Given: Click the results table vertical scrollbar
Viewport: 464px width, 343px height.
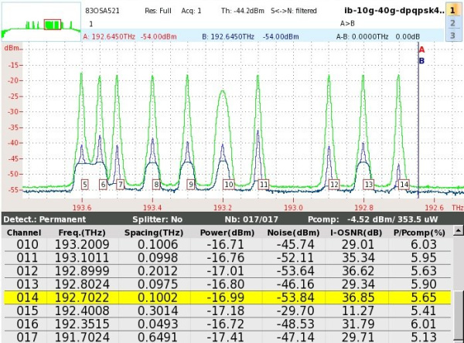Looking at the screenshot, I should [457, 286].
